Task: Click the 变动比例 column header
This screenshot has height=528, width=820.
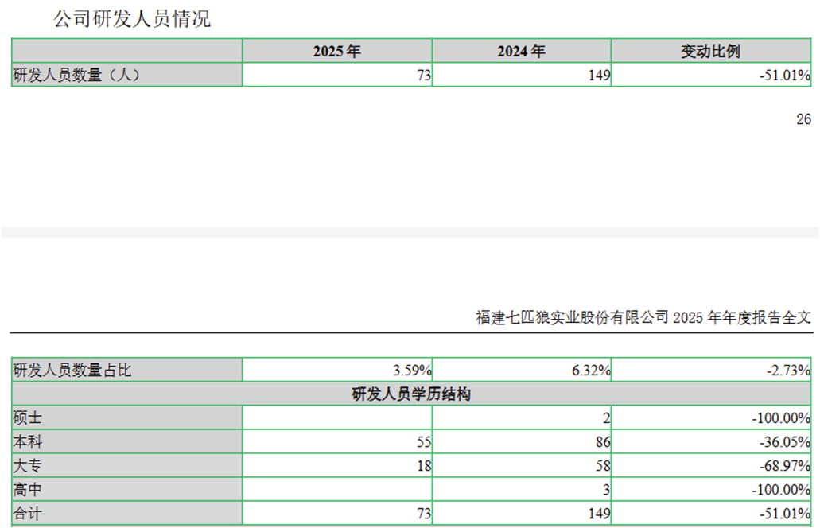Action: click(711, 51)
